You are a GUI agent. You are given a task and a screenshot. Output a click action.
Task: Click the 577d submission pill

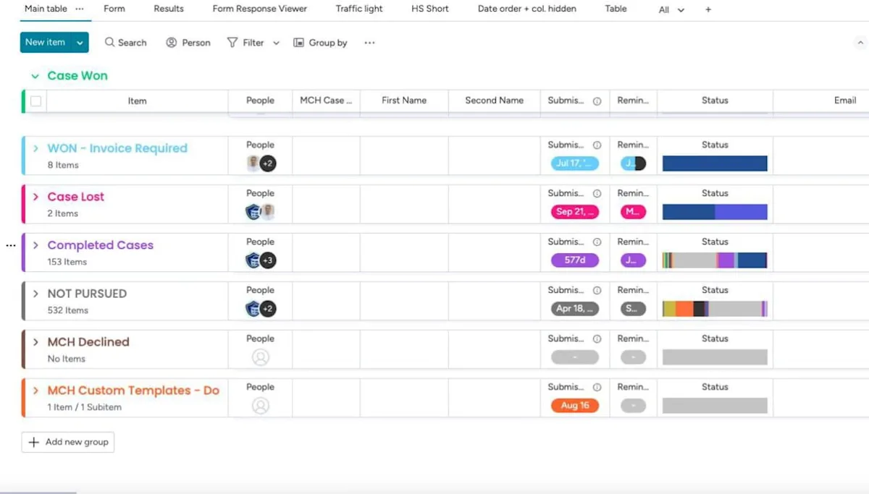pyautogui.click(x=575, y=260)
